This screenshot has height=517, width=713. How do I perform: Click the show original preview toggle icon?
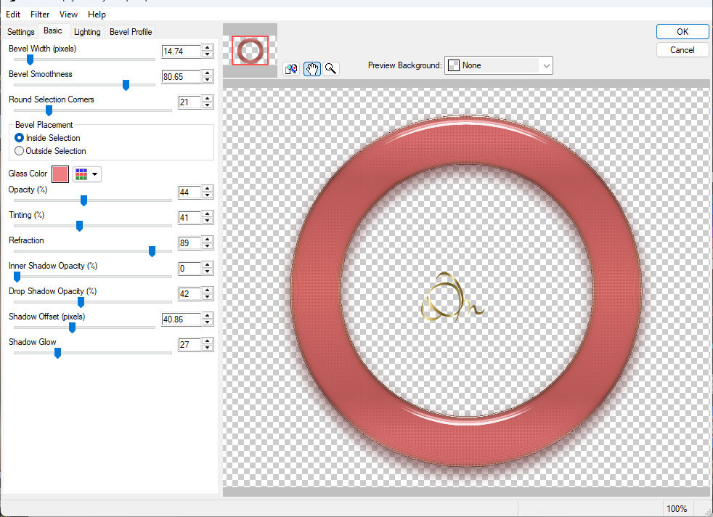point(291,69)
